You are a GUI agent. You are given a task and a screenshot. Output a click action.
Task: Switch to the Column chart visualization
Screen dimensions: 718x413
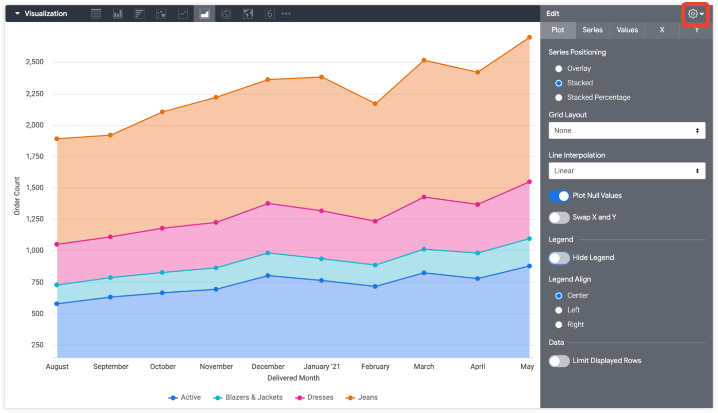pyautogui.click(x=118, y=14)
